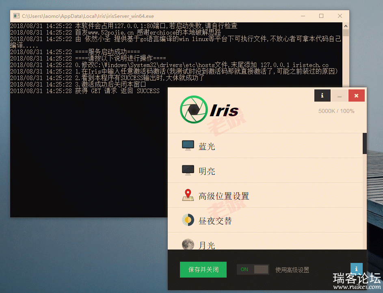The image size is (383, 293).
Task: Click the 5000K / 100% status text
Action: click(336, 111)
